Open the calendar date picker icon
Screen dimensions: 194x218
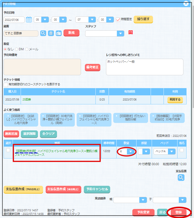(x=29, y=20)
